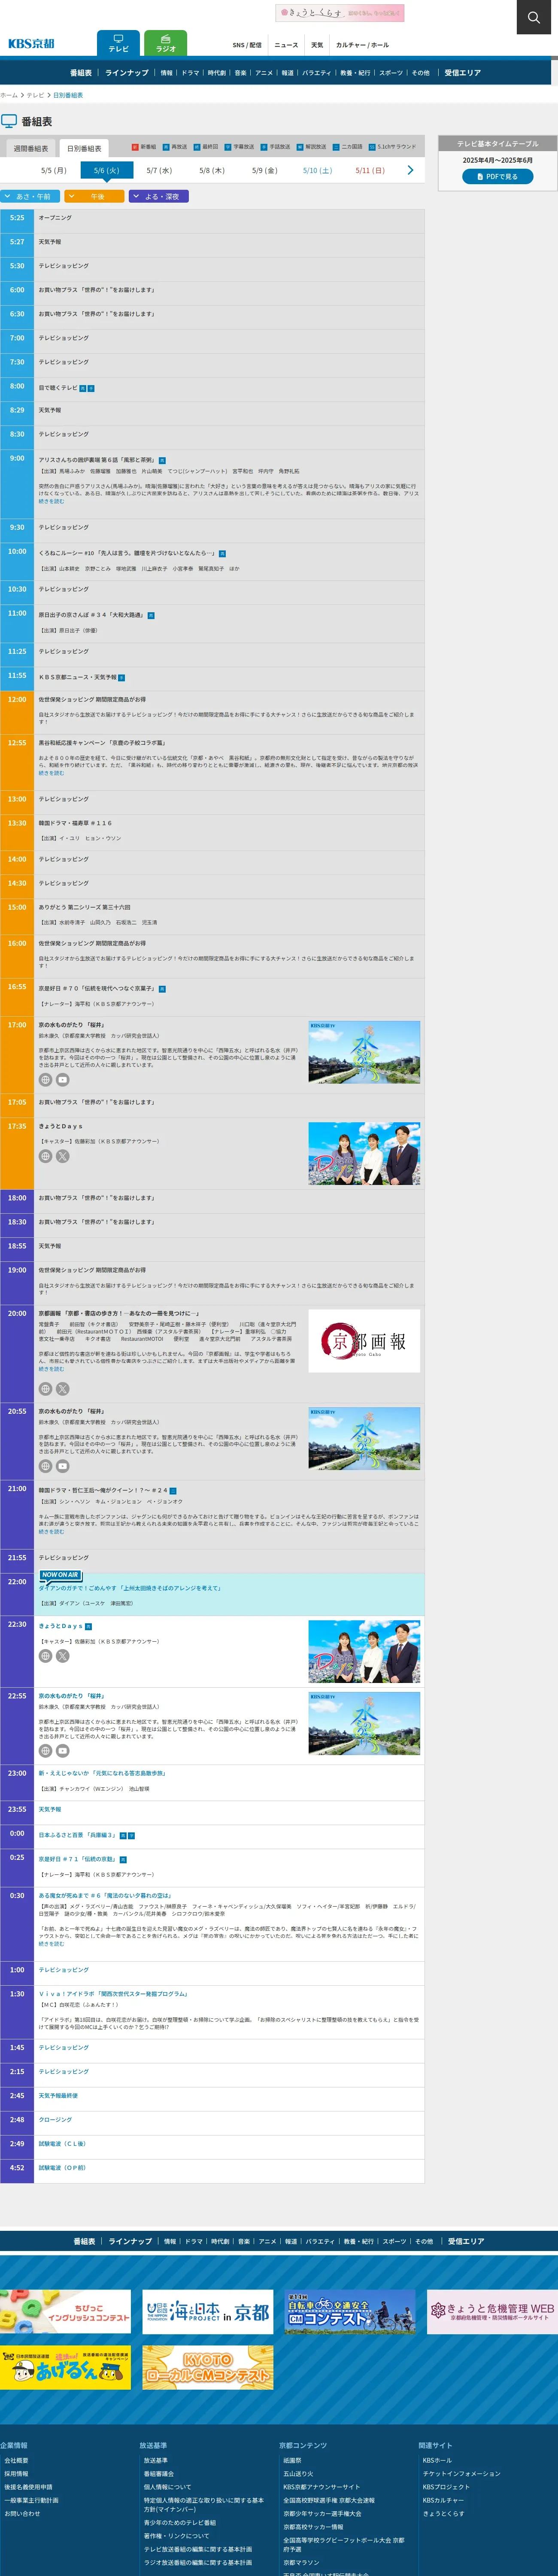Open ラインナップ in top navigation bar
Image resolution: width=558 pixels, height=2576 pixels.
pyautogui.click(x=126, y=73)
